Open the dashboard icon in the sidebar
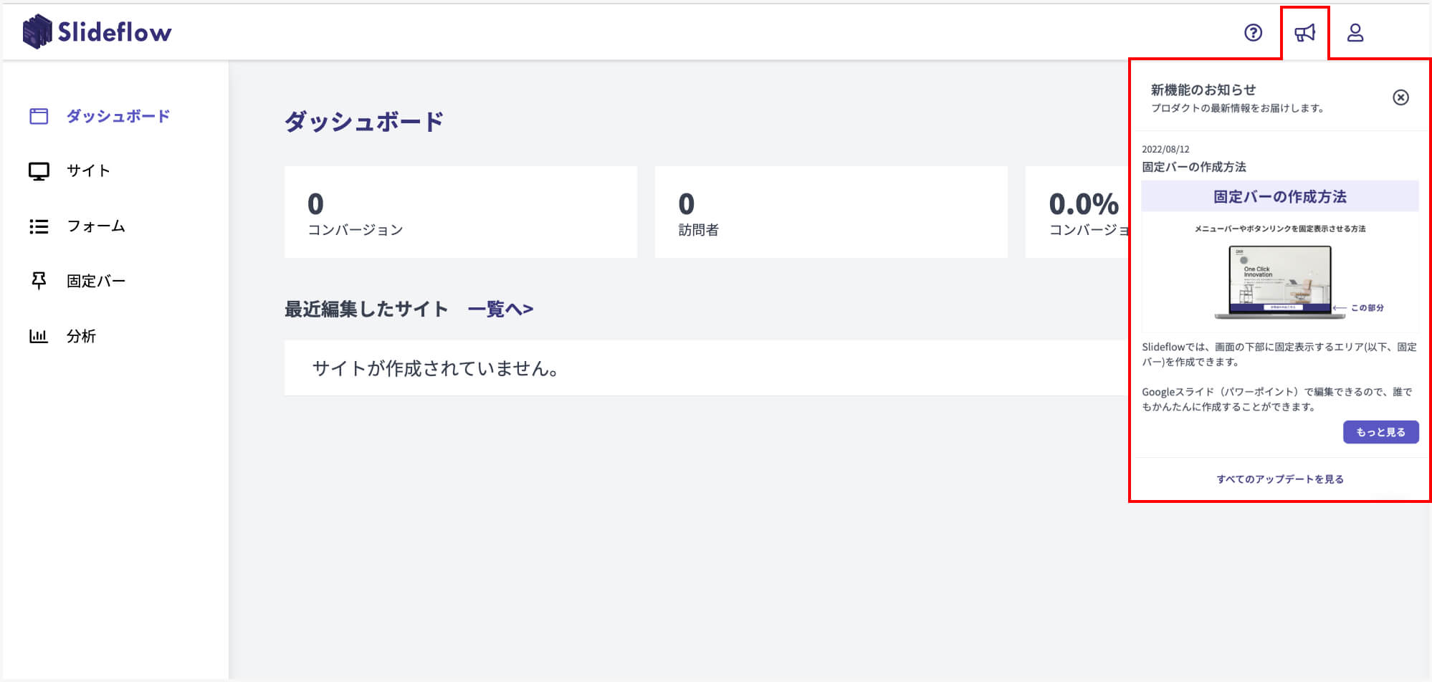Image resolution: width=1432 pixels, height=682 pixels. coord(39,115)
